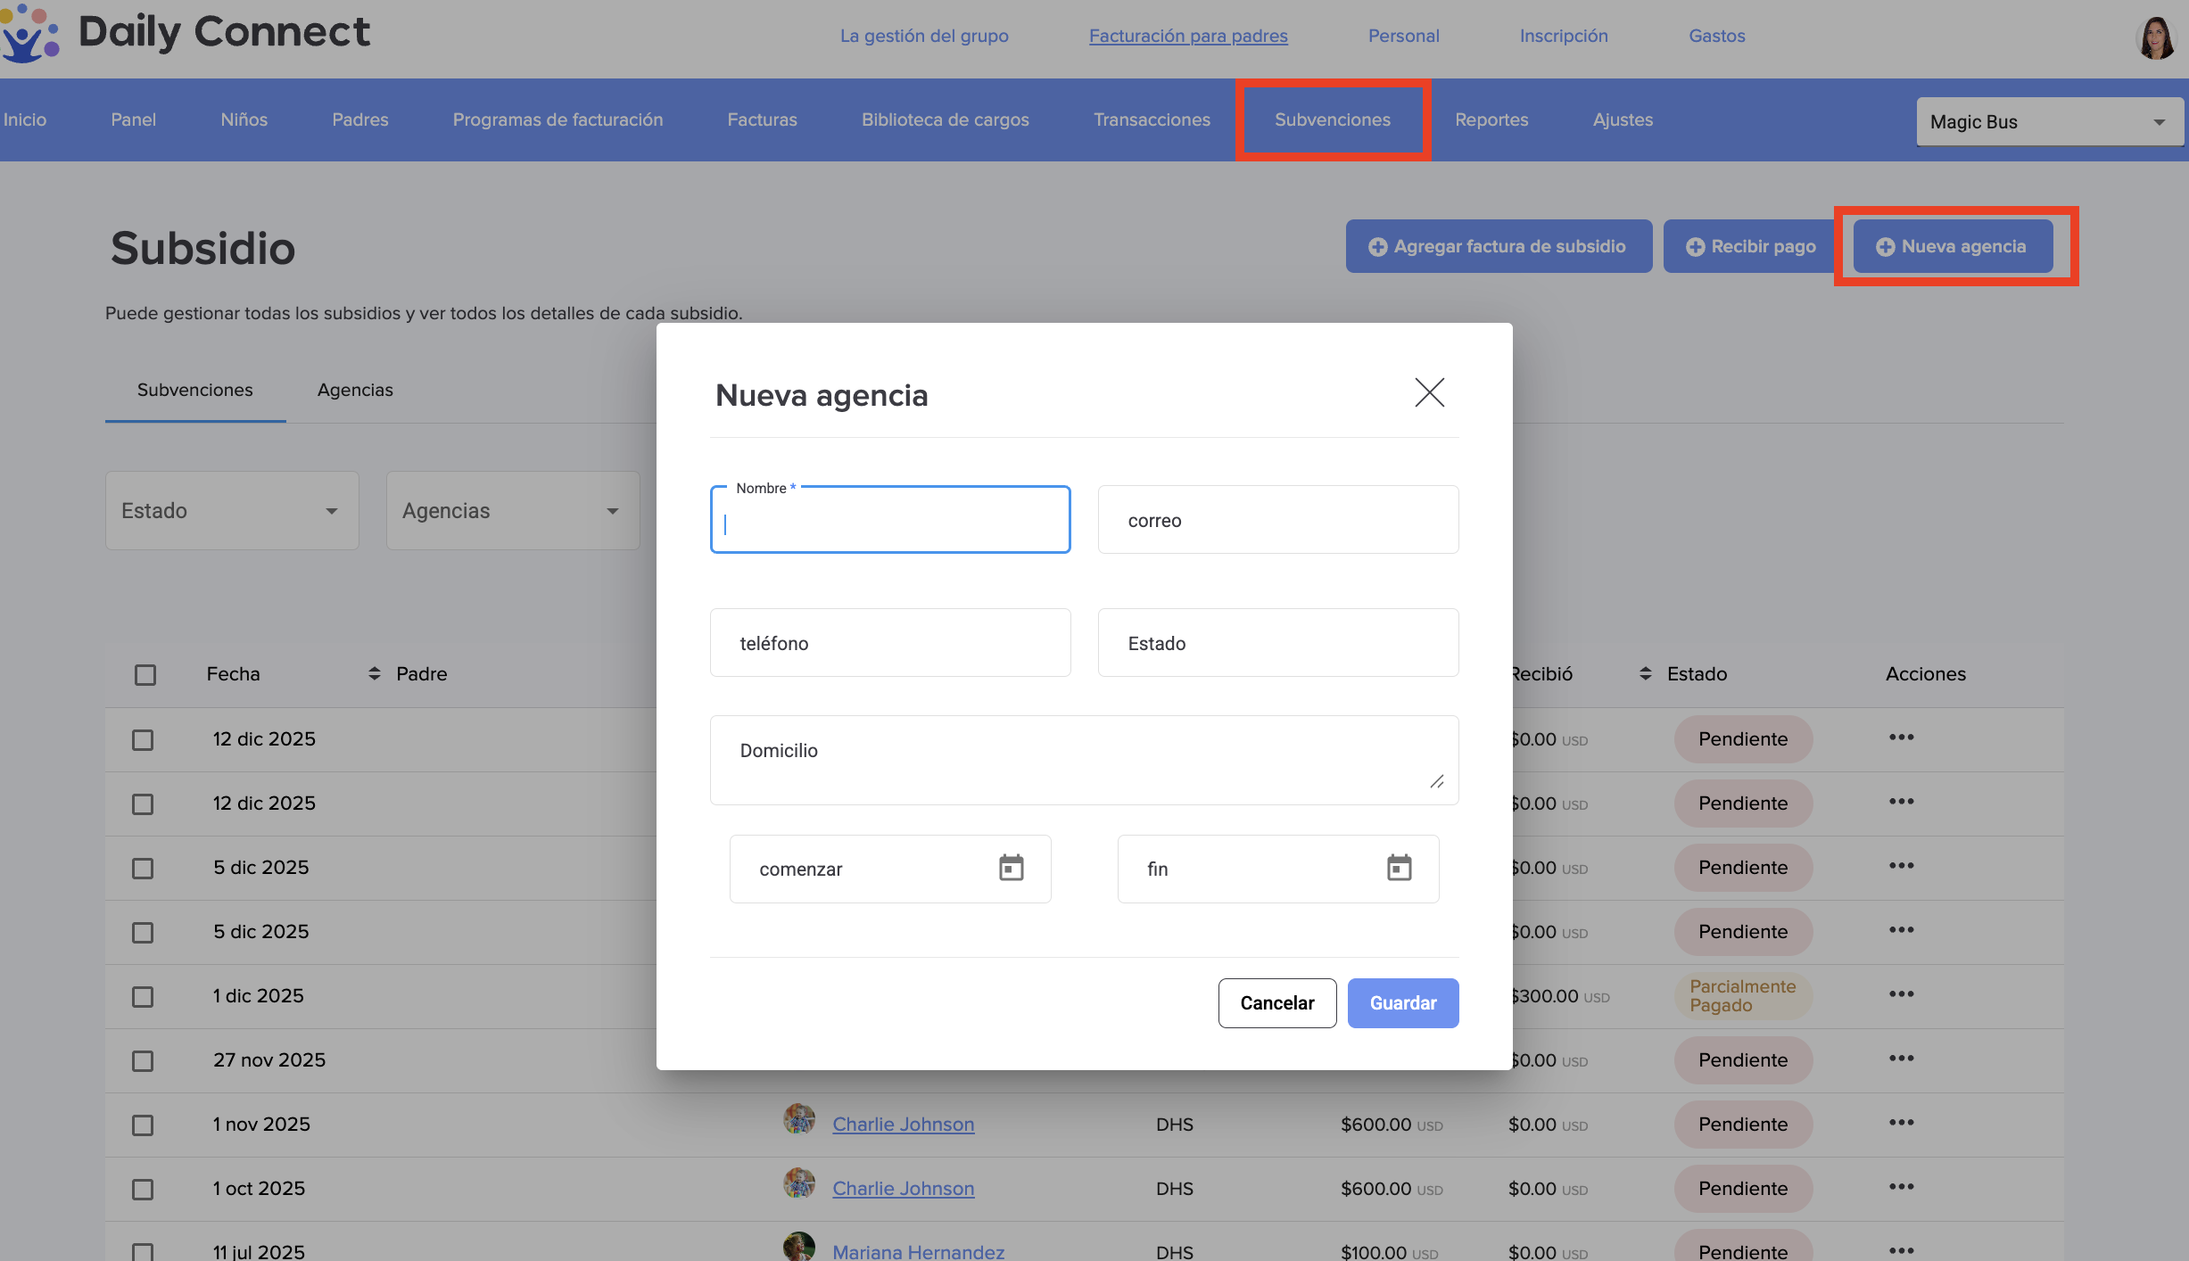Check the select-all header checkbox
This screenshot has height=1261, width=2189.
(145, 675)
